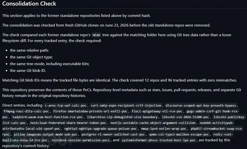
Task: Select discourse-scoped-api-key-preauth-bypass entry
Action: 201,105
